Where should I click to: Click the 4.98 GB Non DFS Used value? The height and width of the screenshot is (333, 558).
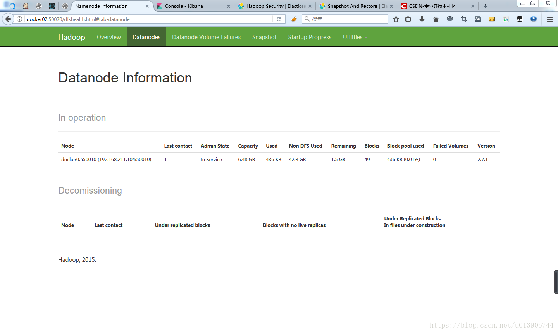297,160
